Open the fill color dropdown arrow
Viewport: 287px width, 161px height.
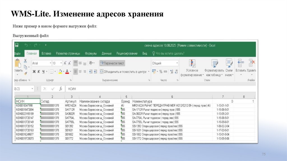[64, 72]
